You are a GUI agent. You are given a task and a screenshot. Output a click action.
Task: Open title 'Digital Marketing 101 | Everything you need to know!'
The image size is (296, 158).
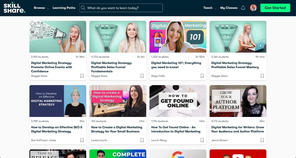click(176, 65)
